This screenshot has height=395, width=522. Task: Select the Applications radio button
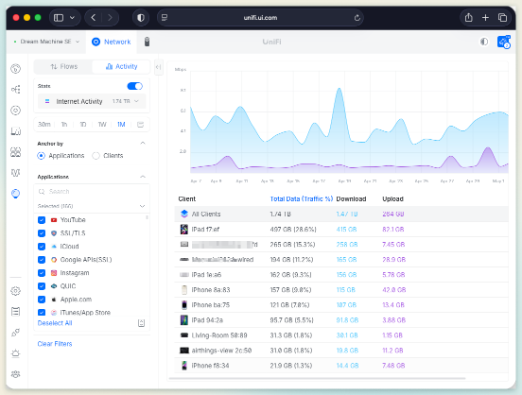coord(41,156)
